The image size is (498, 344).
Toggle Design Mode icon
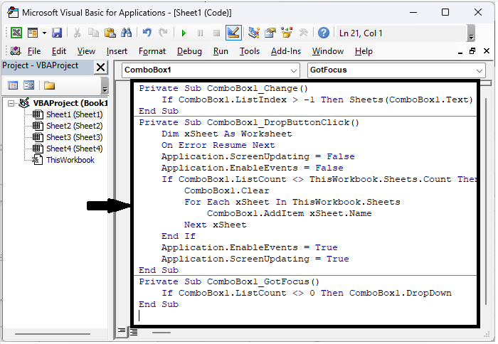(233, 33)
